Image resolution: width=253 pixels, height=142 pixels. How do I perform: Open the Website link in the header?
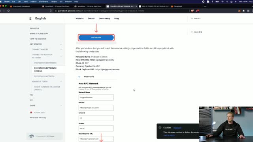coord(79,19)
